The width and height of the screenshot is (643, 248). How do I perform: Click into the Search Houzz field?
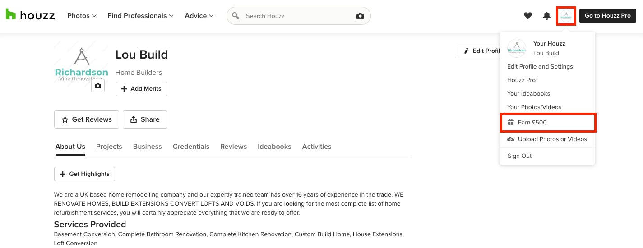[298, 16]
